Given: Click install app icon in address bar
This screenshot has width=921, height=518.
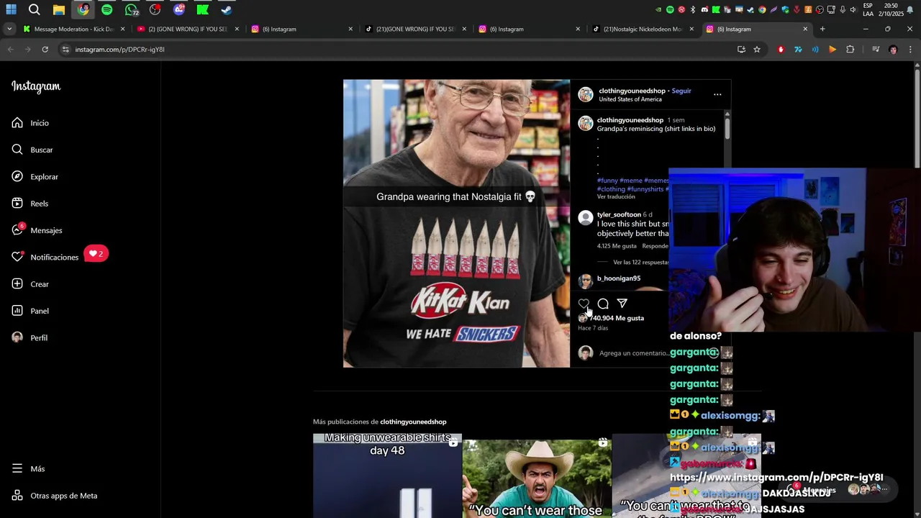Looking at the screenshot, I should 741,50.
